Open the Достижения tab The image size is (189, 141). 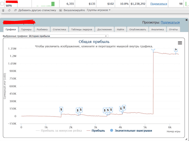click(x=104, y=29)
